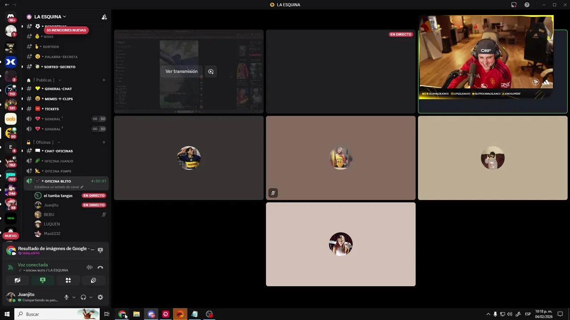Mute microphone in user panel

[x=66, y=297]
